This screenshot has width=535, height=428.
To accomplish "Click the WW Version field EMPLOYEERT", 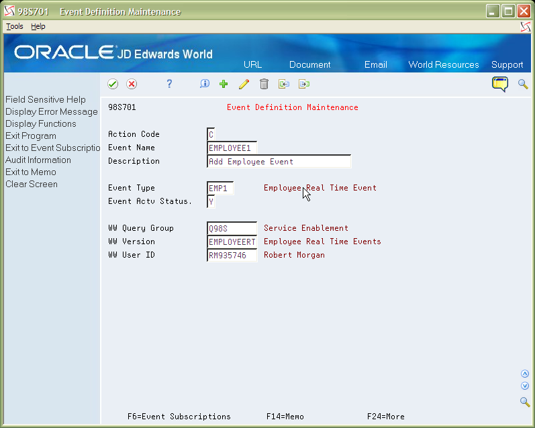I will tap(232, 242).
